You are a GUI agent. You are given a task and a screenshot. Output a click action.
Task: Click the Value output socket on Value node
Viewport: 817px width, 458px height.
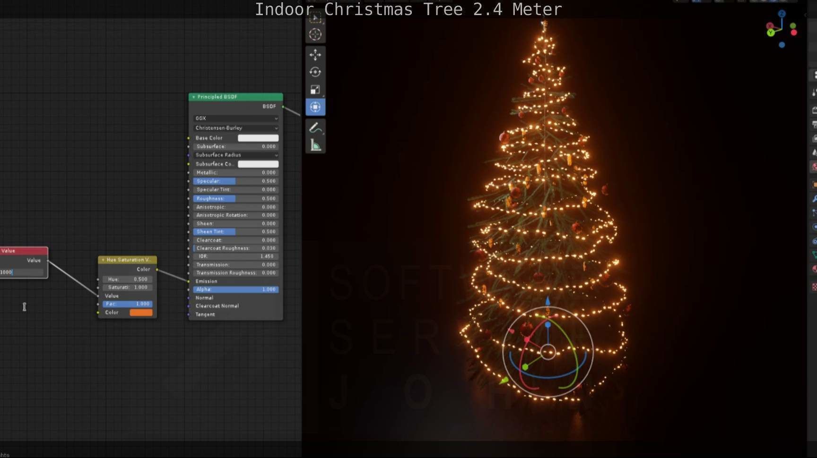coord(48,261)
